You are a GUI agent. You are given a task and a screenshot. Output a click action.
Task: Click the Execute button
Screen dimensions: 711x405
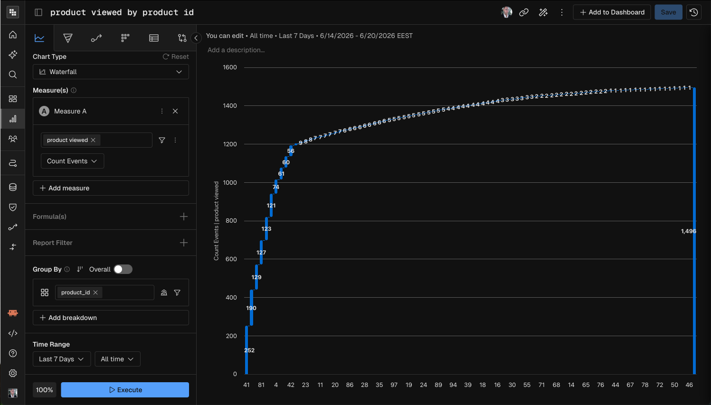(125, 390)
